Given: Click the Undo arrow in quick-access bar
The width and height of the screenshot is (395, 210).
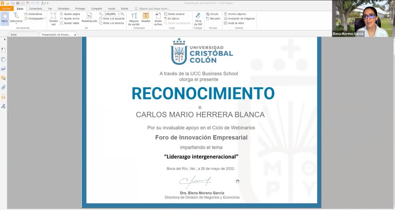Looking at the screenshot, I should coord(33,3).
